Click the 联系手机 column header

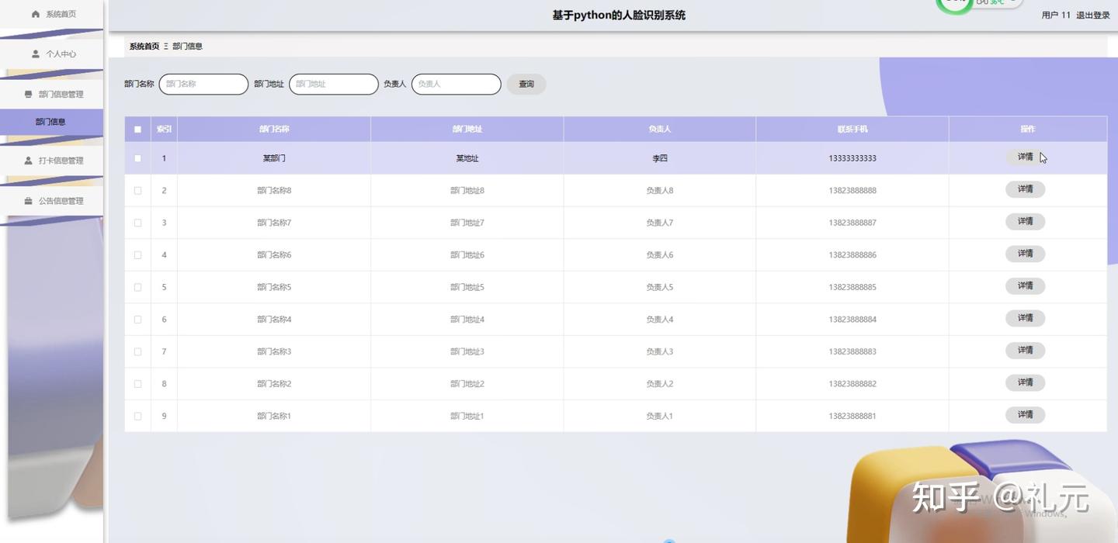[852, 130]
